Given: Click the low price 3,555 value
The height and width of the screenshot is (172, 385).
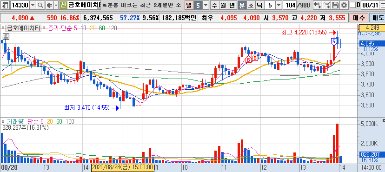Looking at the screenshot, I should pos(337,18).
